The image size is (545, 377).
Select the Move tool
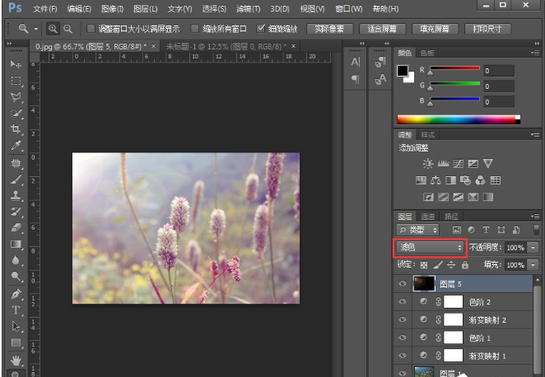pyautogui.click(x=16, y=64)
